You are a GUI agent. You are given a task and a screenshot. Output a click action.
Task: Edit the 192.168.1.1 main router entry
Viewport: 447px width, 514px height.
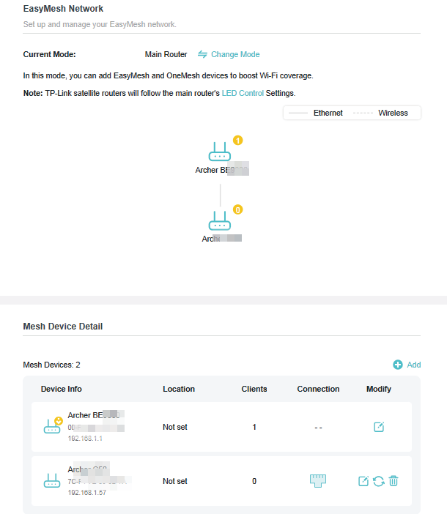pyautogui.click(x=379, y=427)
